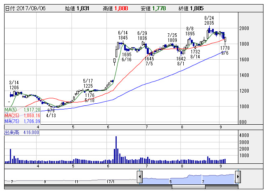268x193 pixels.
Task: Click the 8/8 1895 peak annotation
Action: (190, 31)
